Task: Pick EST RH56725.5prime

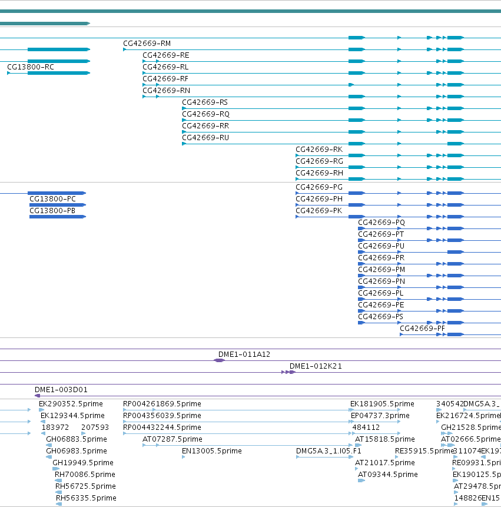Action: (x=85, y=486)
